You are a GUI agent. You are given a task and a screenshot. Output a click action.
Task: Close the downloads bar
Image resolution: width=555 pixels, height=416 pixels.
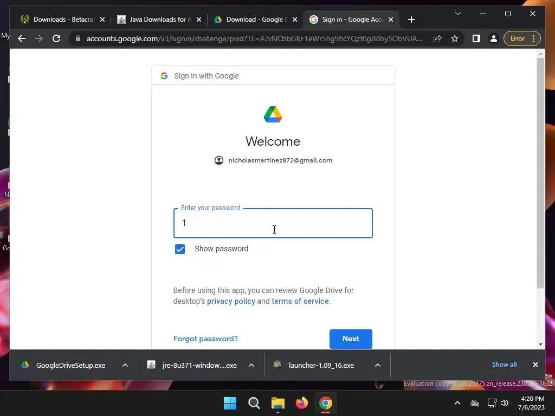(x=535, y=365)
